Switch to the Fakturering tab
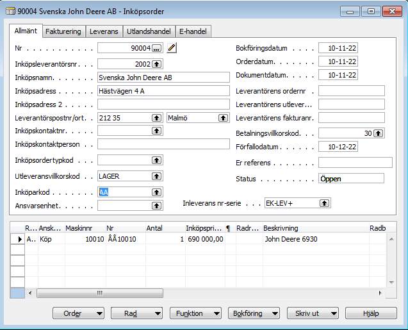This screenshot has width=408, height=330. coord(63,31)
